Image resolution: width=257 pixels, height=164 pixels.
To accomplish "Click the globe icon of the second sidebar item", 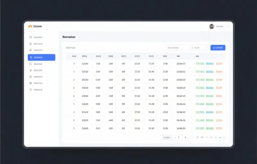I will pyautogui.click(x=31, y=44).
